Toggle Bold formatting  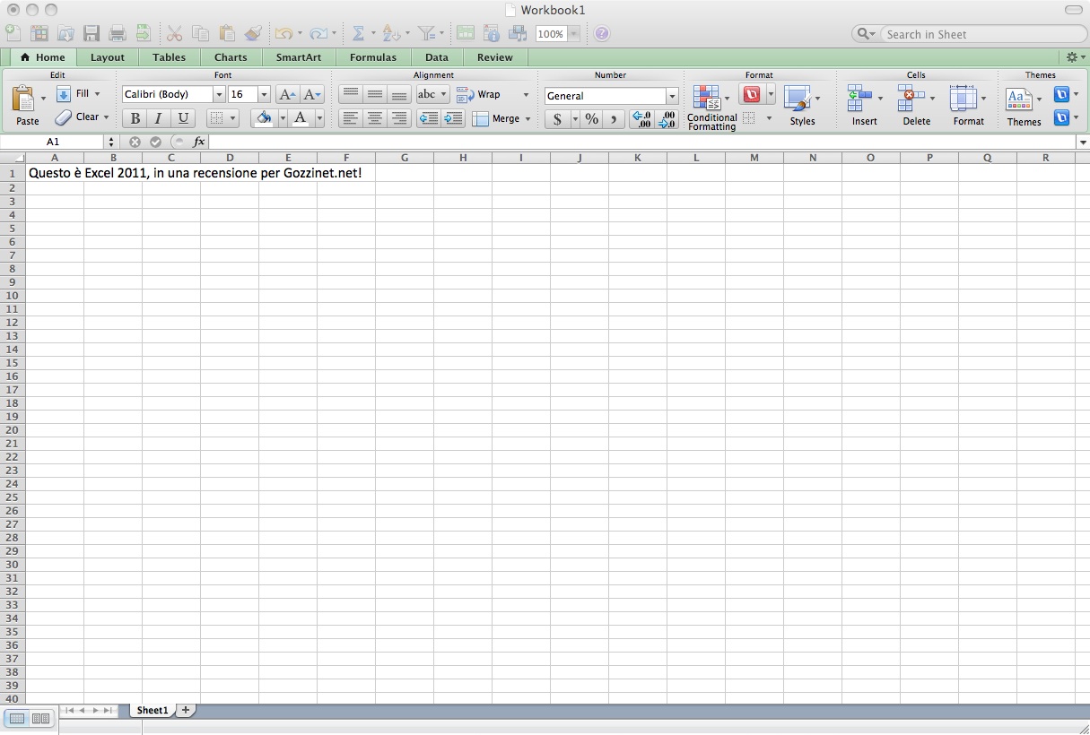[x=135, y=118]
